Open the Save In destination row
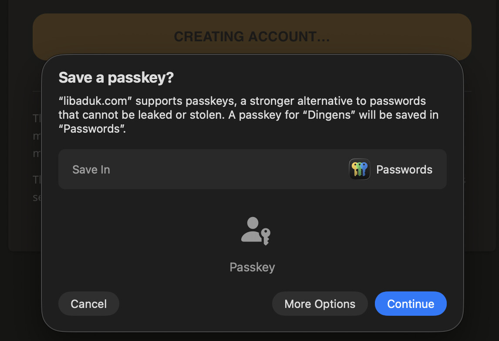499x341 pixels. tap(253, 169)
